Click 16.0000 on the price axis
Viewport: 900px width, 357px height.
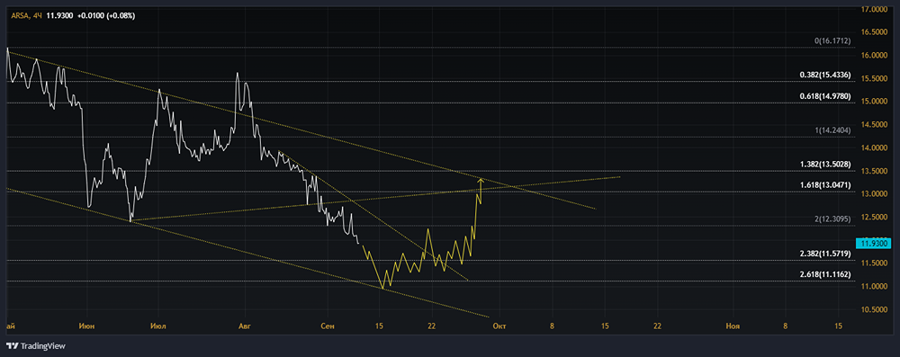(874, 56)
